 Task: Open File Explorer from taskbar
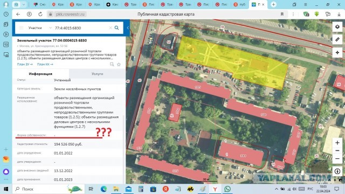tap(116, 189)
